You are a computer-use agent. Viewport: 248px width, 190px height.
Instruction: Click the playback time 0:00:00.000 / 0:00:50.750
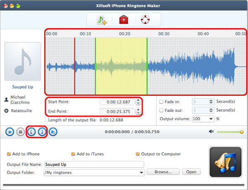tap(132, 132)
